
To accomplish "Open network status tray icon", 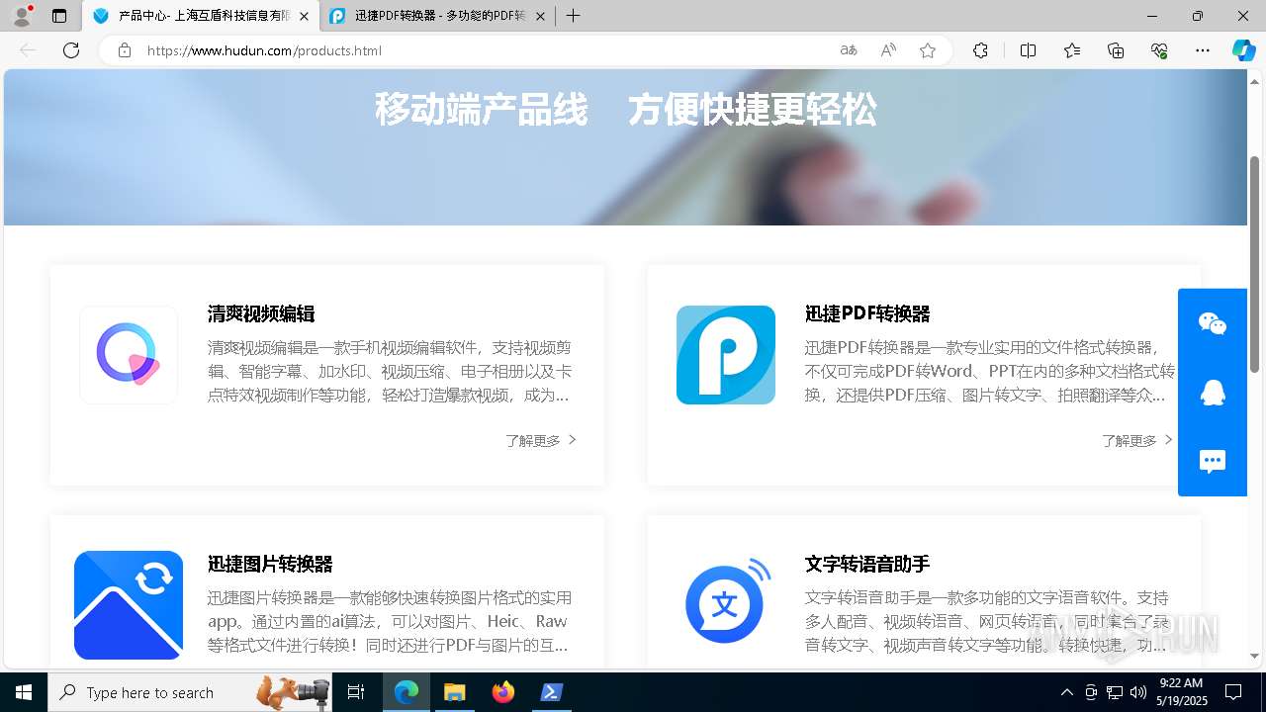I will (x=1115, y=692).
